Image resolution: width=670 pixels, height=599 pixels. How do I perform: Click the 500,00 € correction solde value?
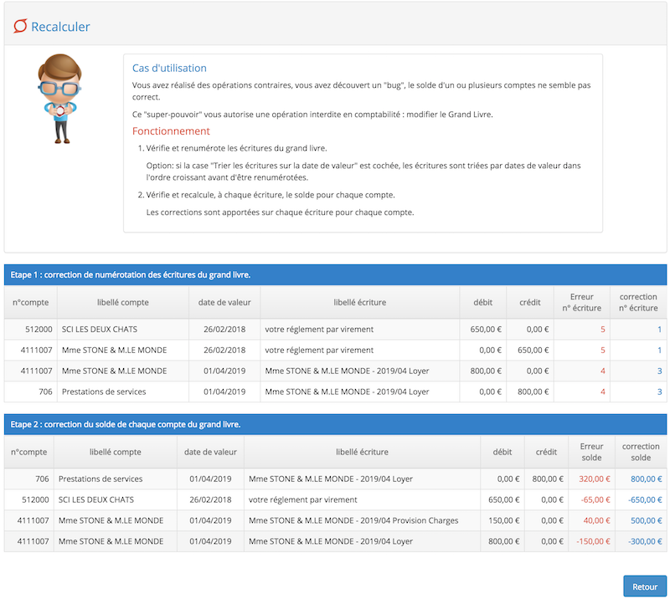[642, 520]
